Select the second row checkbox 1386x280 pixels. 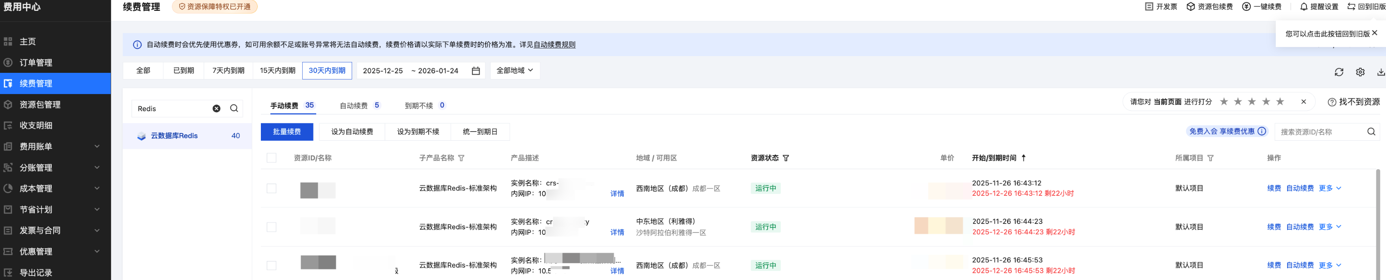point(272,227)
